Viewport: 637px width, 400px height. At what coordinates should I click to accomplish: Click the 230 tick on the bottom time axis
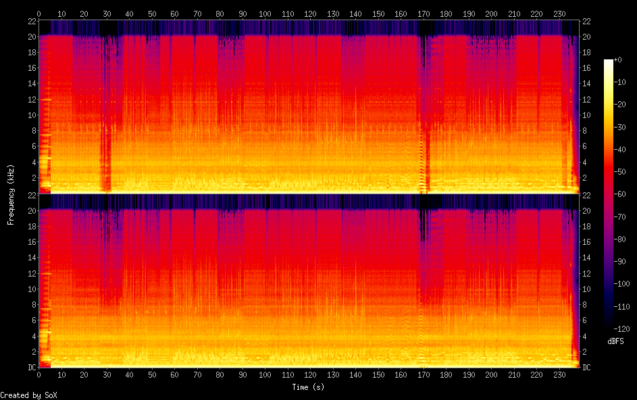(x=559, y=376)
